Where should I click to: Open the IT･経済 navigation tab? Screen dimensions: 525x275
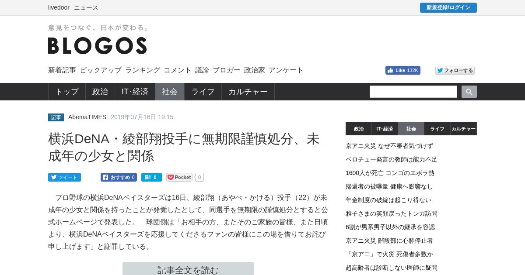[x=135, y=92]
